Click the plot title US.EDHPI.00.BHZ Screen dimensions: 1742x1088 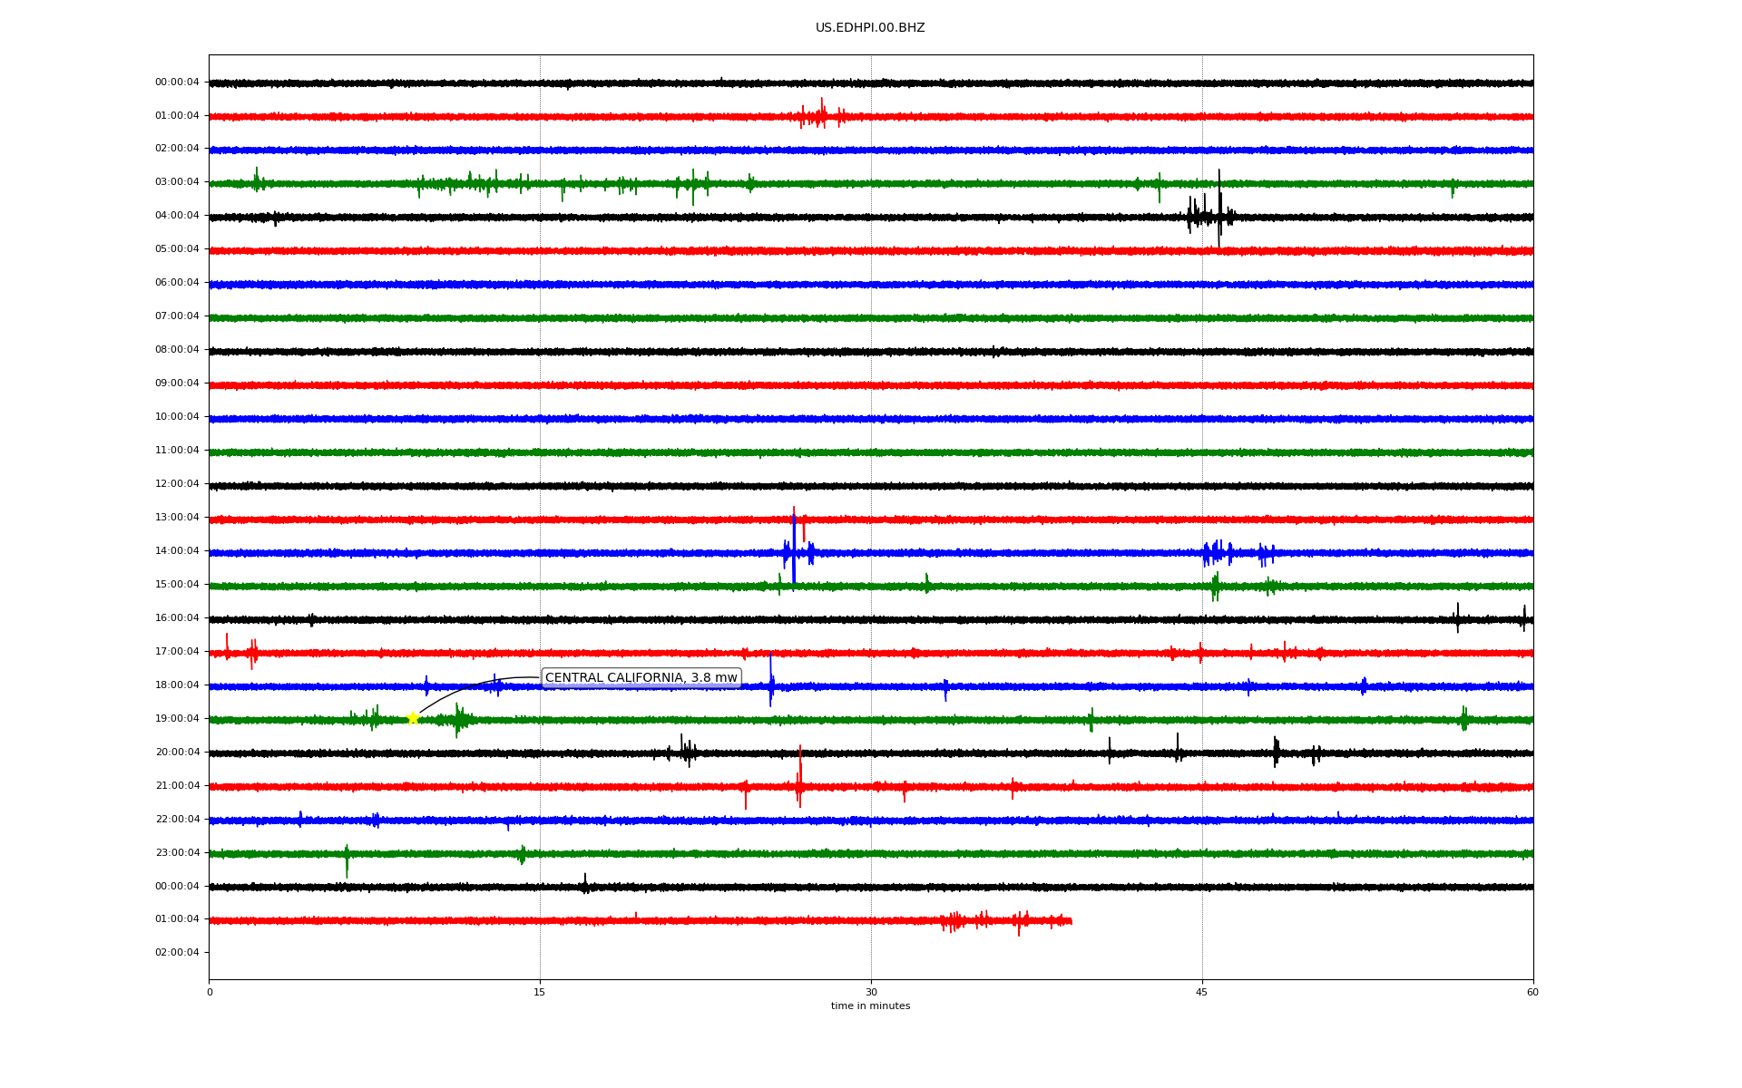coord(870,28)
